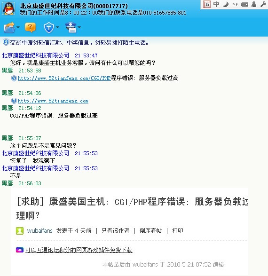Screen dimensions: 268x276
Task: Open the send file folder icon
Action: (x=9, y=27)
